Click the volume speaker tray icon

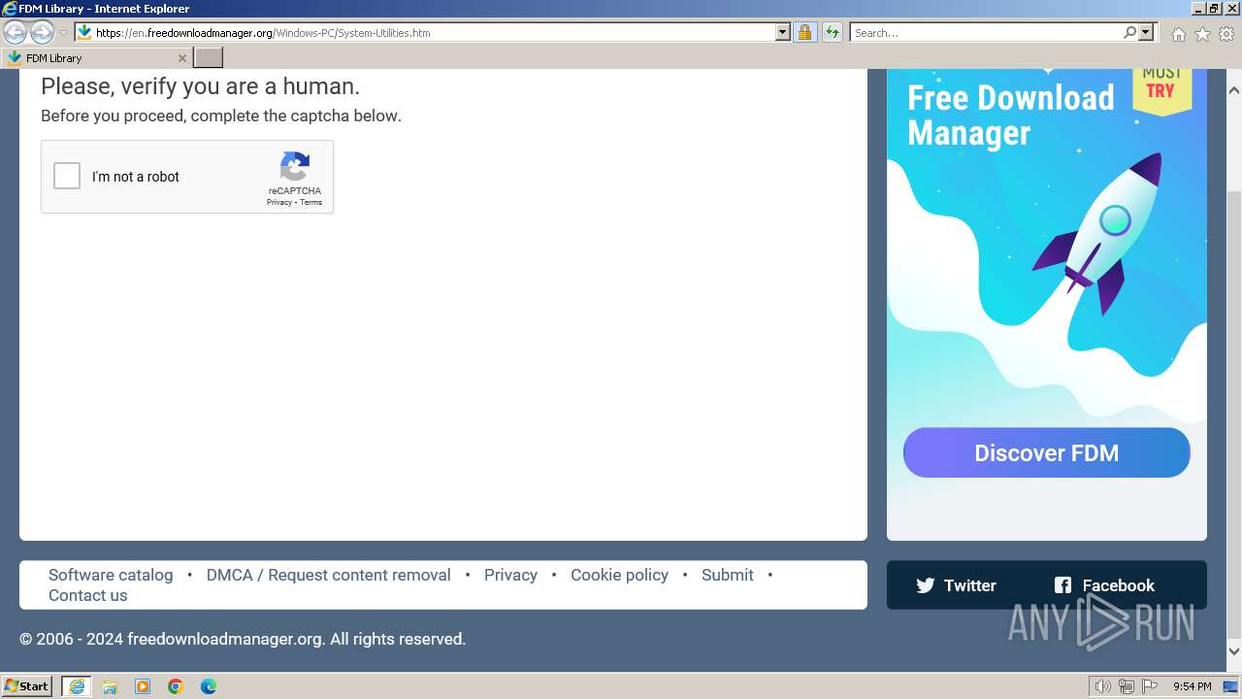tap(1102, 686)
